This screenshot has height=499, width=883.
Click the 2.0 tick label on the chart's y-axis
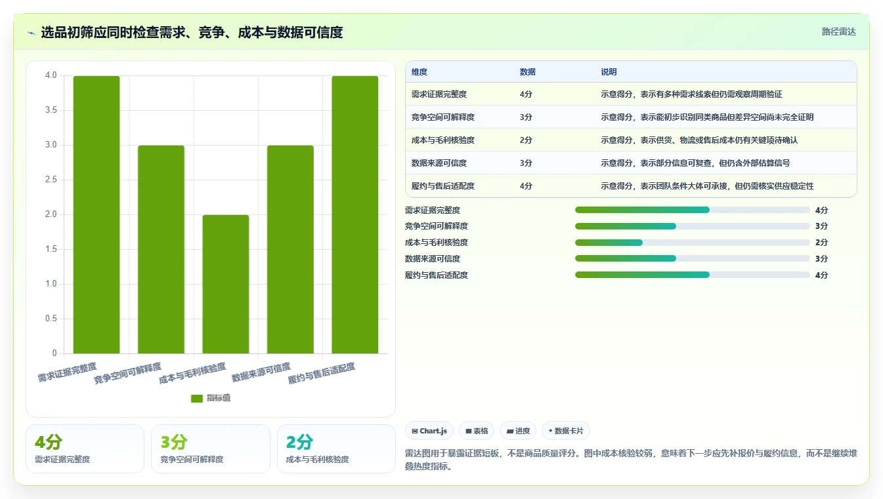click(x=51, y=214)
